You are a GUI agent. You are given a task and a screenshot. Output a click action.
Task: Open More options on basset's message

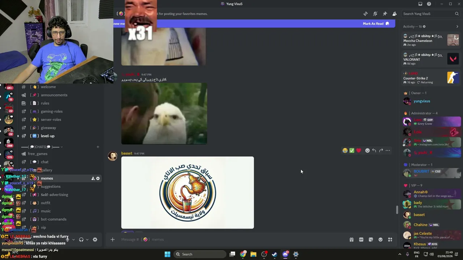(x=388, y=151)
